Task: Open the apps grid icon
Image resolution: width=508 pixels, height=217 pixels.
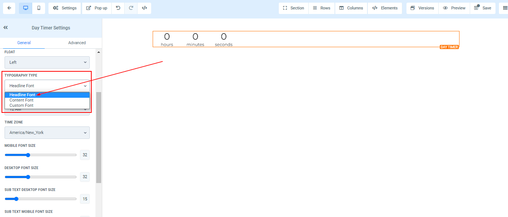Action: click(x=505, y=8)
